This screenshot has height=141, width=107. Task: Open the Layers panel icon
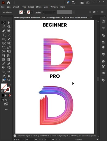coord(103,54)
